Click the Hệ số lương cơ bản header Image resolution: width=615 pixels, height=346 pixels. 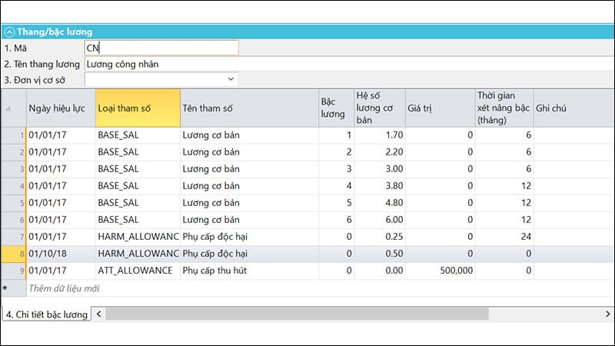(379, 108)
